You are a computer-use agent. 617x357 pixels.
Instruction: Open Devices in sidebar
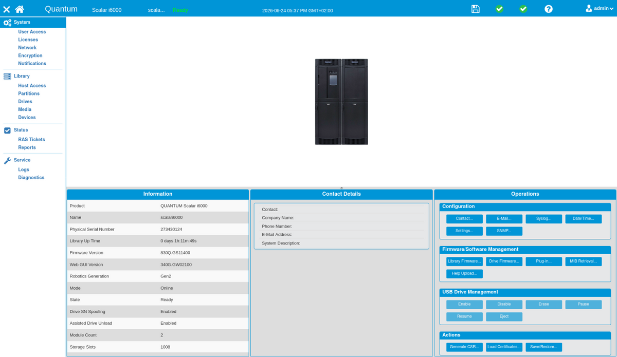point(27,118)
